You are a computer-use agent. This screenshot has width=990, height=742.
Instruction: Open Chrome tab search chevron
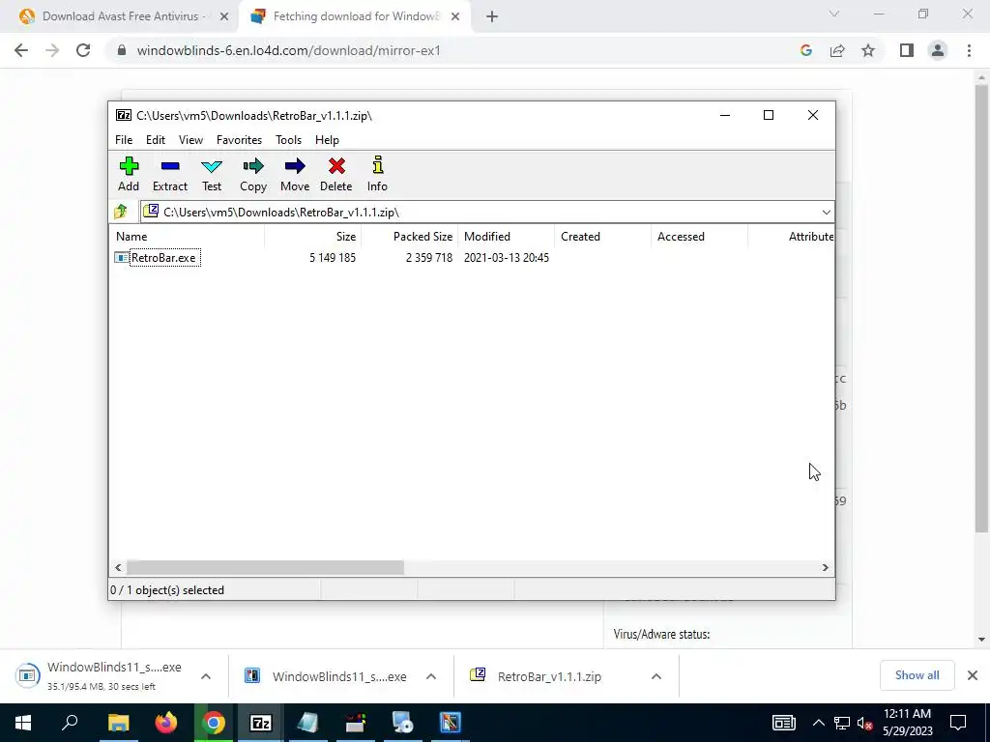coord(834,14)
